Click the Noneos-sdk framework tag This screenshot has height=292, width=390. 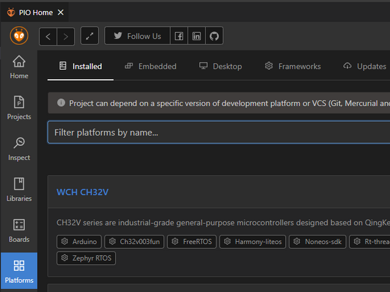tap(317, 242)
